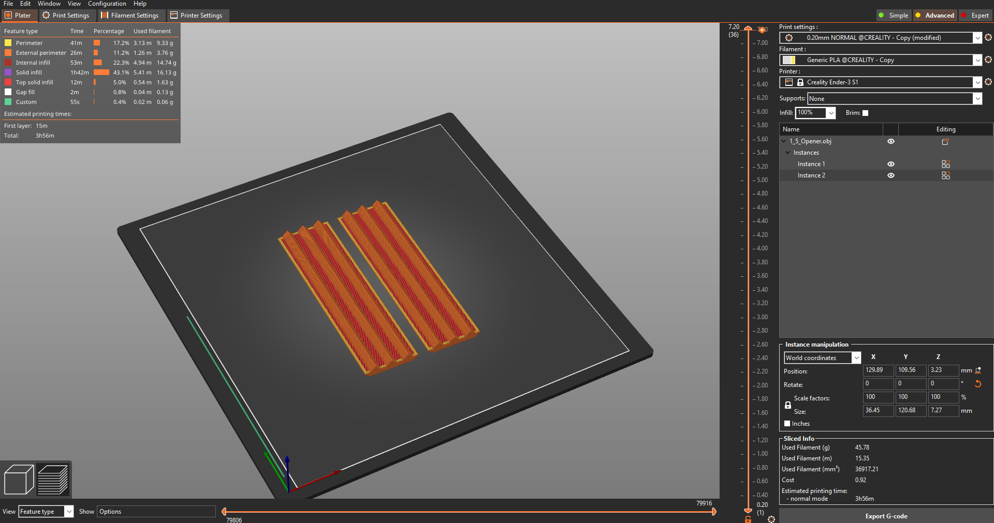Image resolution: width=994 pixels, height=523 pixels.
Task: Enable the Brim checkbox
Action: 865,113
